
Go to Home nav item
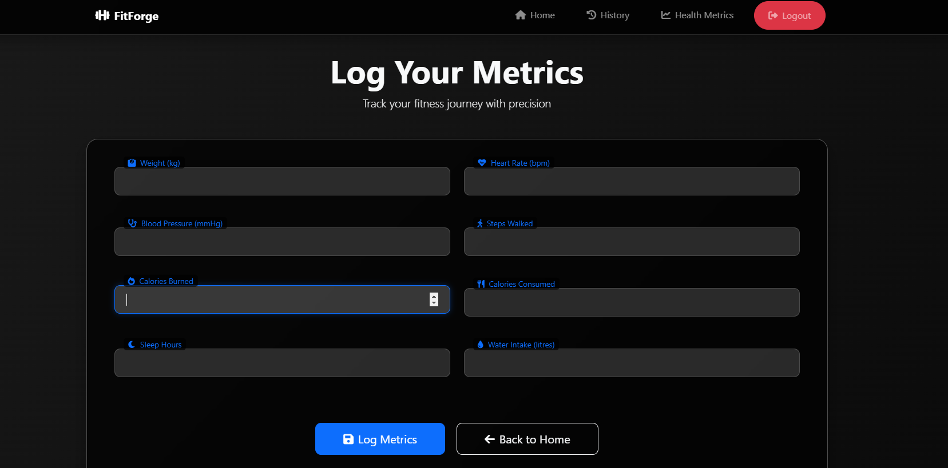535,15
